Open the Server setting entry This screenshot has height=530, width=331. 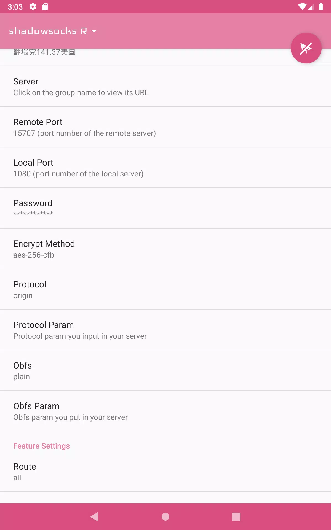pyautogui.click(x=165, y=86)
